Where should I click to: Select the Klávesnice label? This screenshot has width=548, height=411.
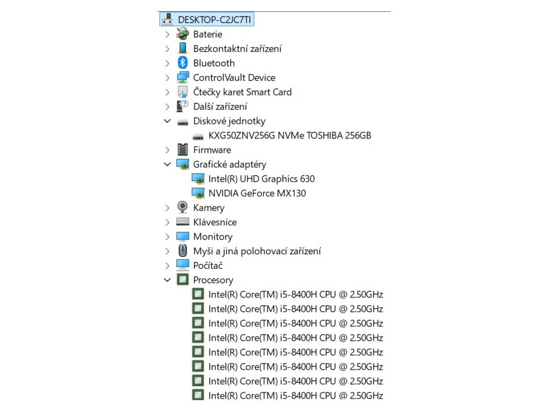[215, 222]
